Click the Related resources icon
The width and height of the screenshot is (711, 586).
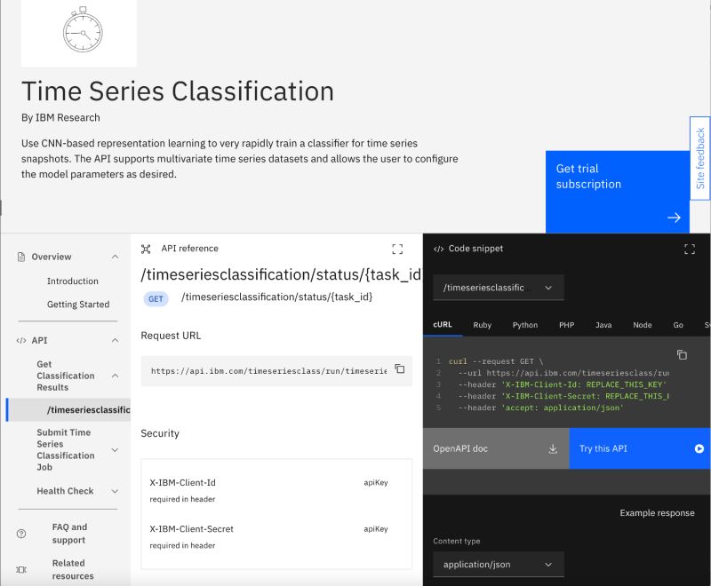[21, 570]
